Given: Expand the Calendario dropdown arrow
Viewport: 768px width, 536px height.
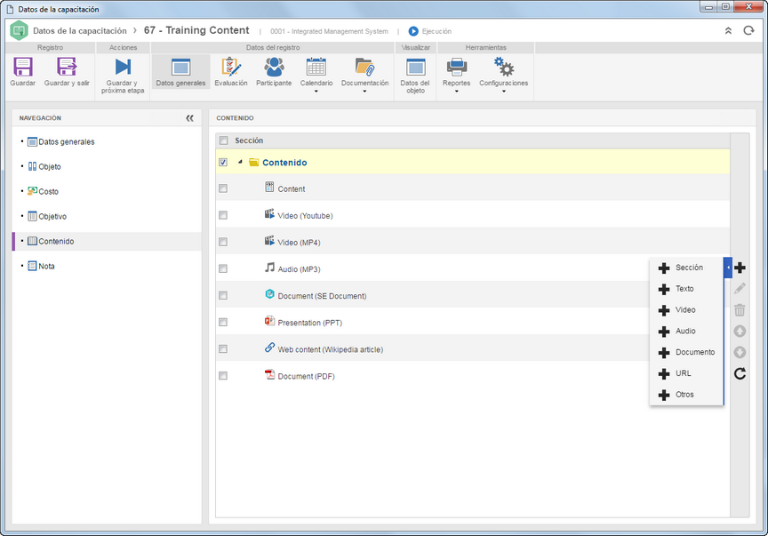Looking at the screenshot, I should coord(316,92).
